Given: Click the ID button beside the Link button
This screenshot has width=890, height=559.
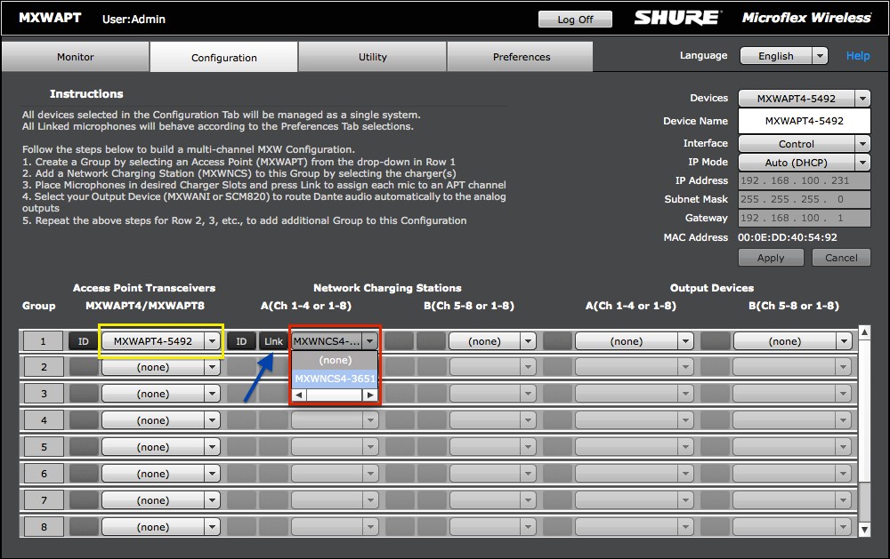Looking at the screenshot, I should pos(241,341).
